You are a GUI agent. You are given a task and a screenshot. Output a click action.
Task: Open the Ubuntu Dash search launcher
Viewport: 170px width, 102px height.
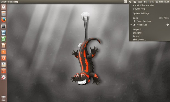point(4,7)
